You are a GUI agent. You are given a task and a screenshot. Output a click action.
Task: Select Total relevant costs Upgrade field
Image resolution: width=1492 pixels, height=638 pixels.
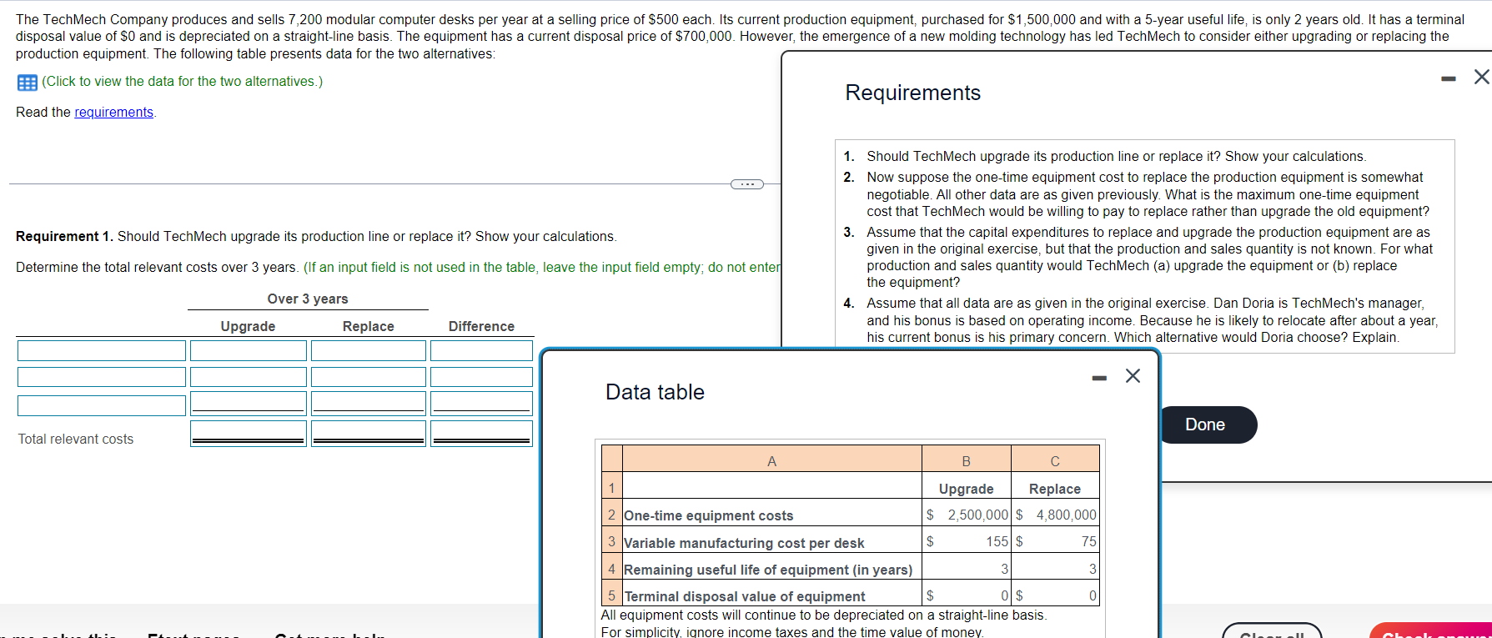tap(249, 434)
